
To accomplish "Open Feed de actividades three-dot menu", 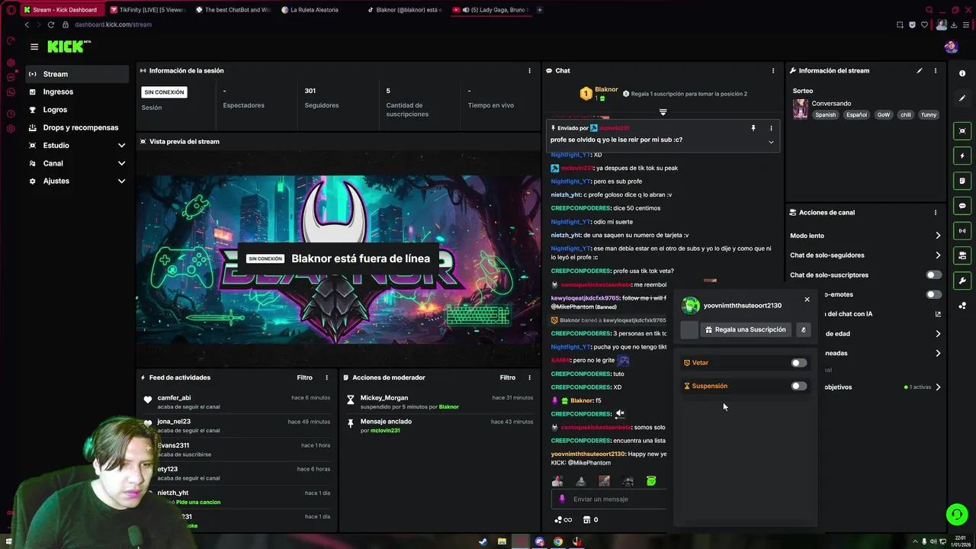I will [326, 377].
